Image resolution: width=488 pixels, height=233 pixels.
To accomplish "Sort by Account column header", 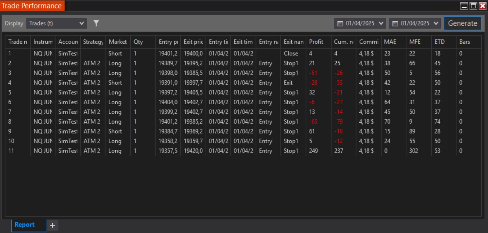I will point(68,42).
